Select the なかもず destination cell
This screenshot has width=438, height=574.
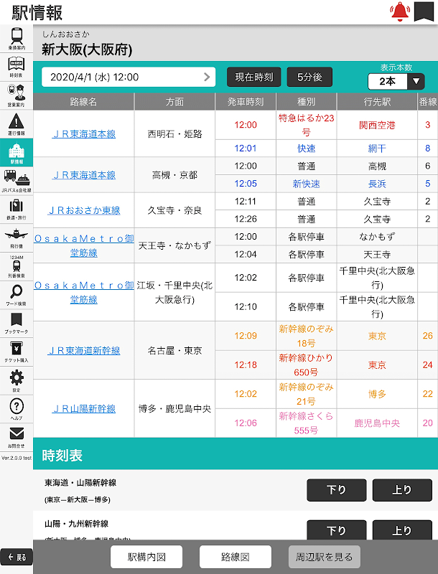tap(377, 237)
